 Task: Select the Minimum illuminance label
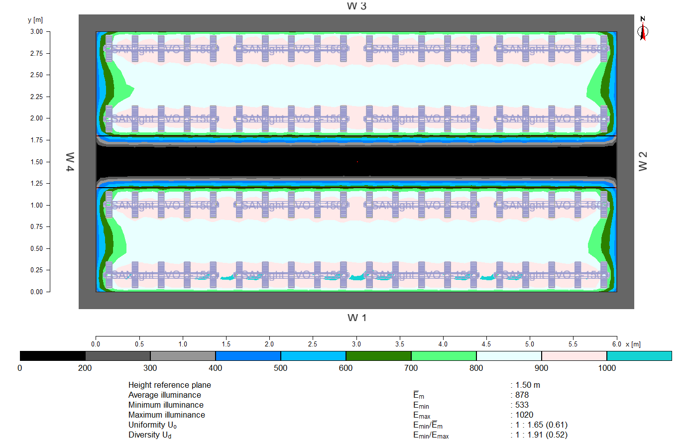click(x=166, y=405)
